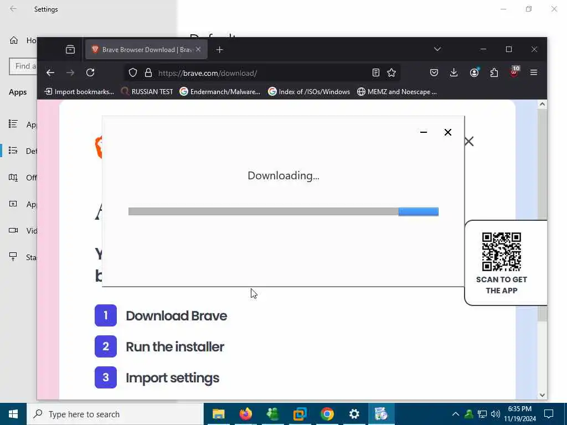Select the Brave Browser Download tab
This screenshot has width=567, height=425.
pyautogui.click(x=146, y=49)
